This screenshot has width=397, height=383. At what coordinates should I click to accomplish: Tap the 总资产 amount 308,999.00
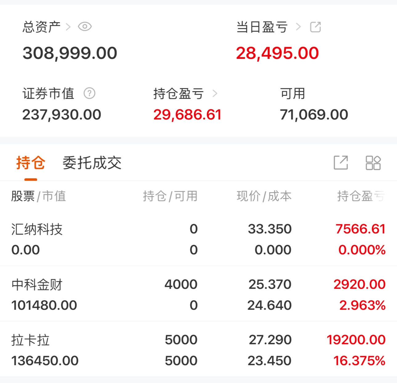[x=70, y=53]
